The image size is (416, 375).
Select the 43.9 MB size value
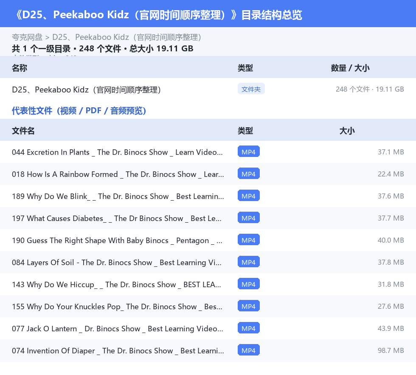point(391,328)
